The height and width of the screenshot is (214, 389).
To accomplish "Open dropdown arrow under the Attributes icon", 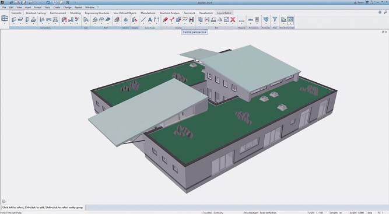I will 266,24.
